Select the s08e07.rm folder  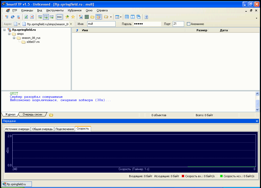[x=33, y=42]
